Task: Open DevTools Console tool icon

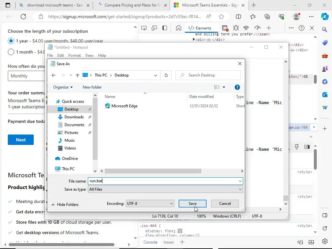Action: pos(225,28)
